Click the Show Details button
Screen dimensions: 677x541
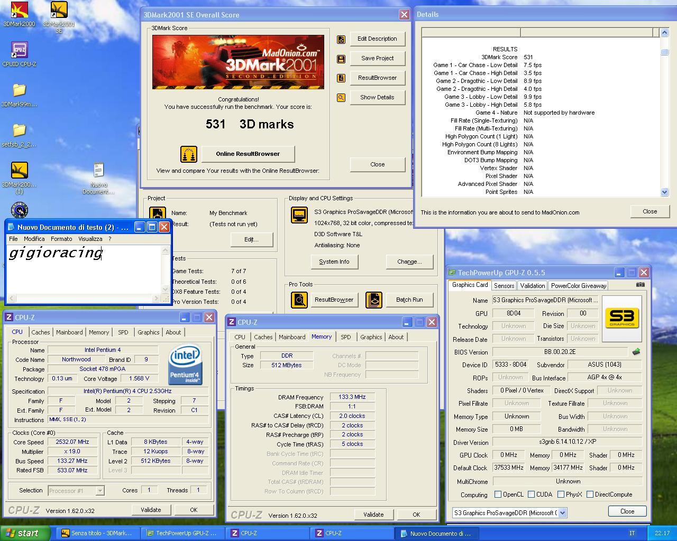point(377,98)
